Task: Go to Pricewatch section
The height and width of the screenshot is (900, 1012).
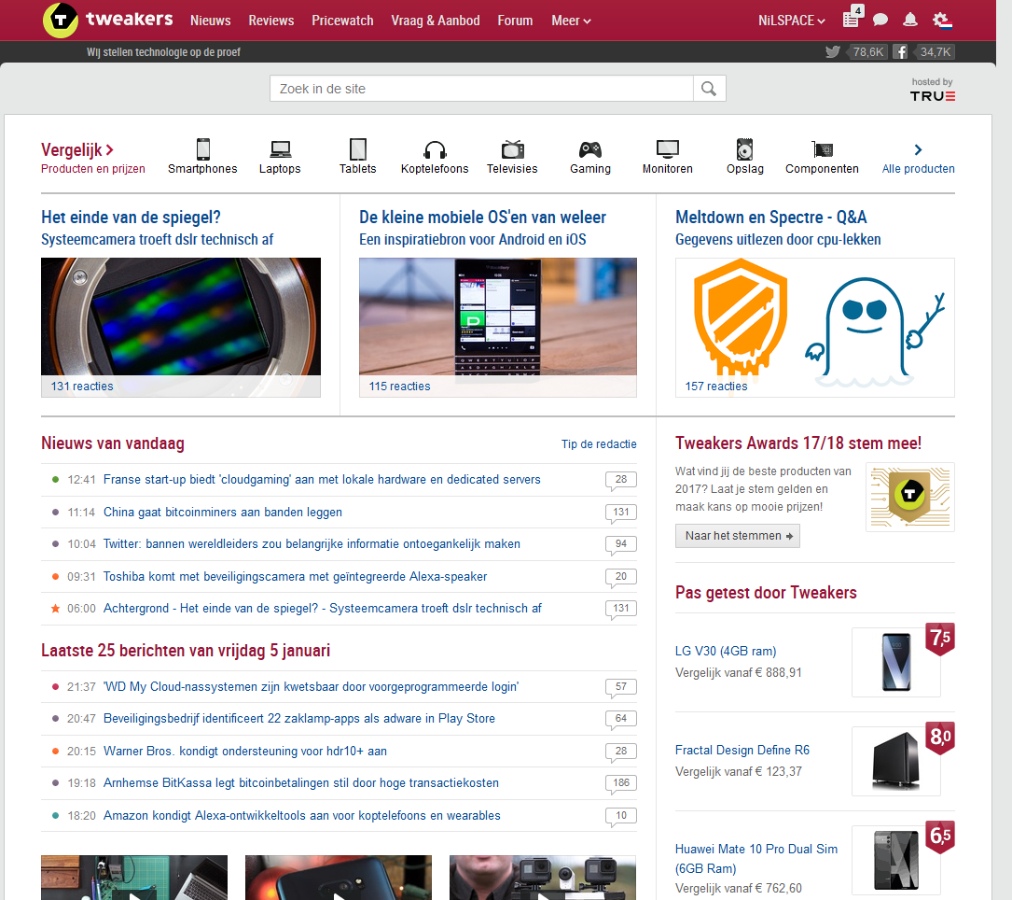Action: 342,21
